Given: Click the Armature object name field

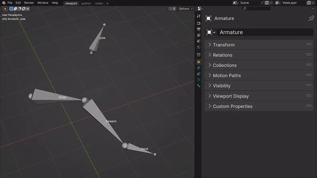Looking at the screenshot, I should pos(265,32).
